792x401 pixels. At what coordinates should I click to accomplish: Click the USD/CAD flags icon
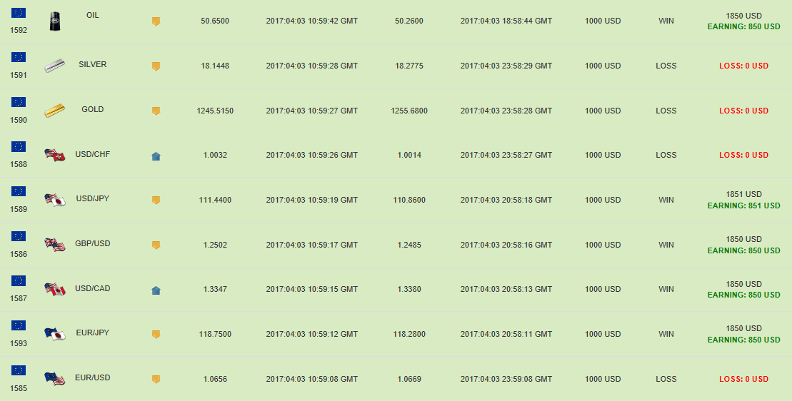pos(55,289)
